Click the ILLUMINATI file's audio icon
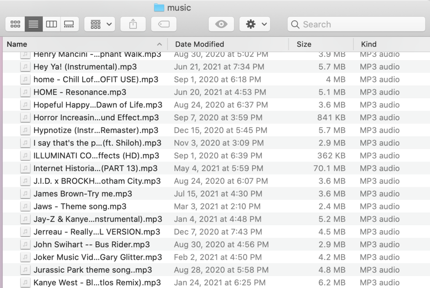Screen dimensions: 430x288 point(25,156)
